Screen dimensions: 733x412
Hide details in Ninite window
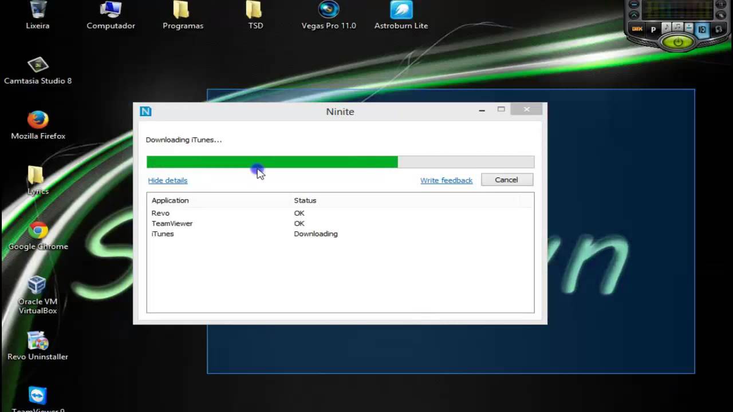tap(168, 180)
